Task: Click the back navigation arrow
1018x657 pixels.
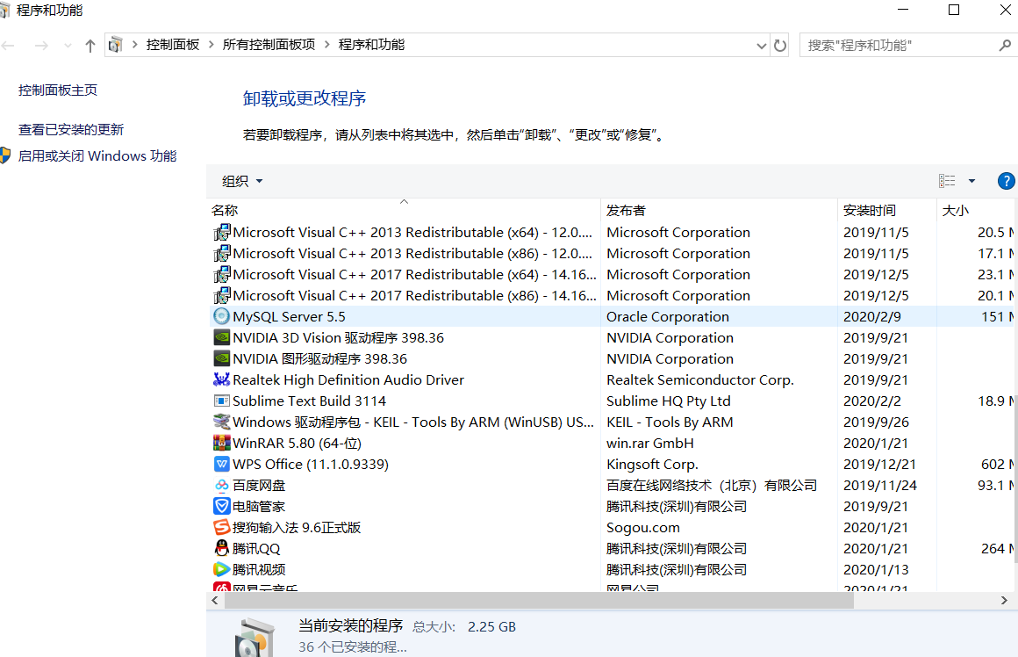Action: pos(9,46)
